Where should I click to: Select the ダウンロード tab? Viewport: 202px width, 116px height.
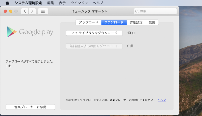point(114,22)
